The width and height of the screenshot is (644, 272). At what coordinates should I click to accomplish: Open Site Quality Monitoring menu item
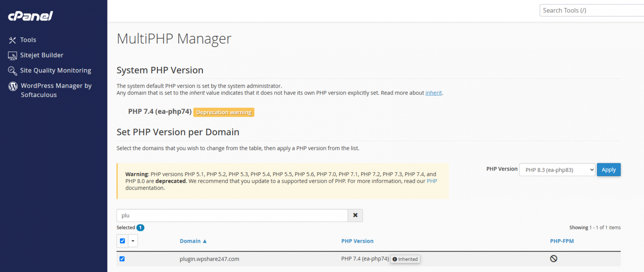56,70
